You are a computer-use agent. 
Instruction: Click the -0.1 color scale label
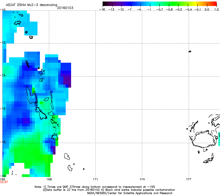point(198,10)
